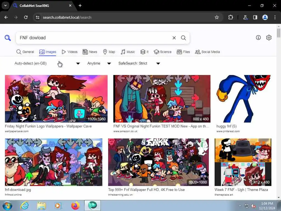Viewport: 281px width, 211px height.
Task: Open Week 7 FNF - Ugh thumbnail
Action: point(243,162)
